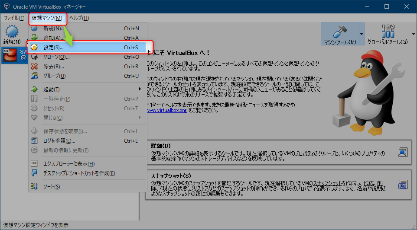Select the Machine Tools (マシンツール) hammer button
This screenshot has width=417, height=230.
click(x=340, y=34)
